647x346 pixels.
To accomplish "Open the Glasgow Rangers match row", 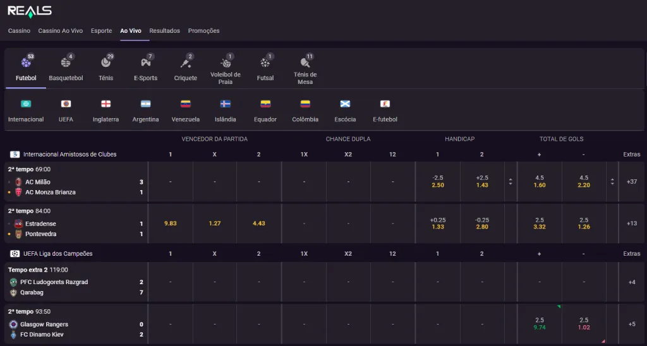I will point(47,325).
